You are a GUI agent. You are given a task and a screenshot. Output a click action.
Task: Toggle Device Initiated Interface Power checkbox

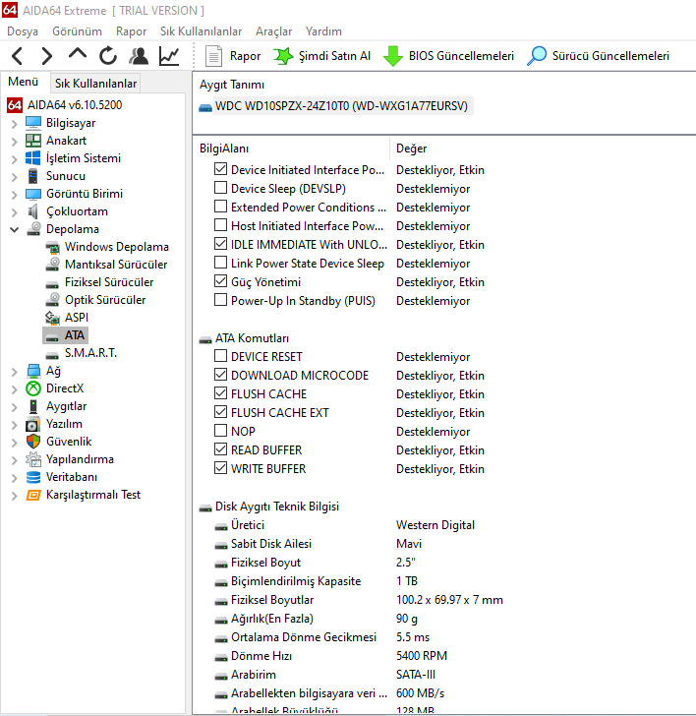(x=220, y=169)
